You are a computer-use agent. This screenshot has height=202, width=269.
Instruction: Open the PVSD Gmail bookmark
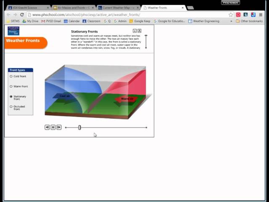point(51,21)
